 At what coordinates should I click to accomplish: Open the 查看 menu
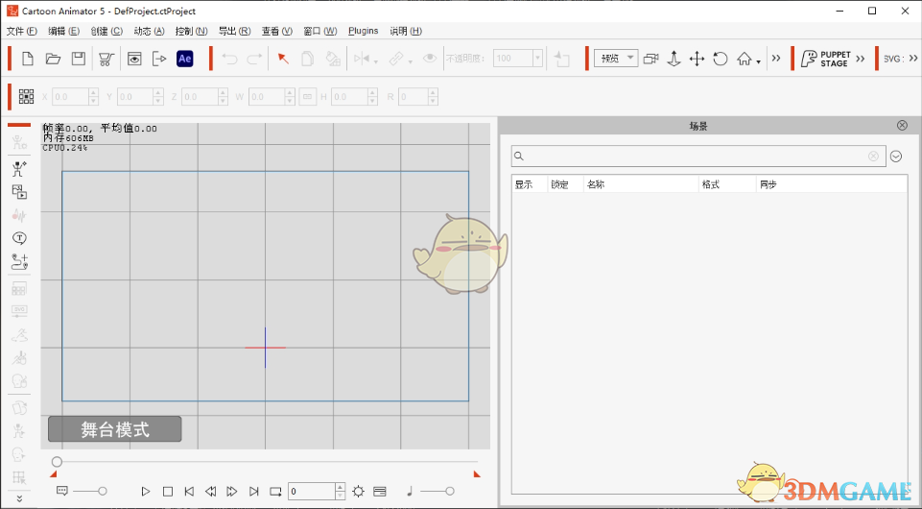[x=277, y=31]
